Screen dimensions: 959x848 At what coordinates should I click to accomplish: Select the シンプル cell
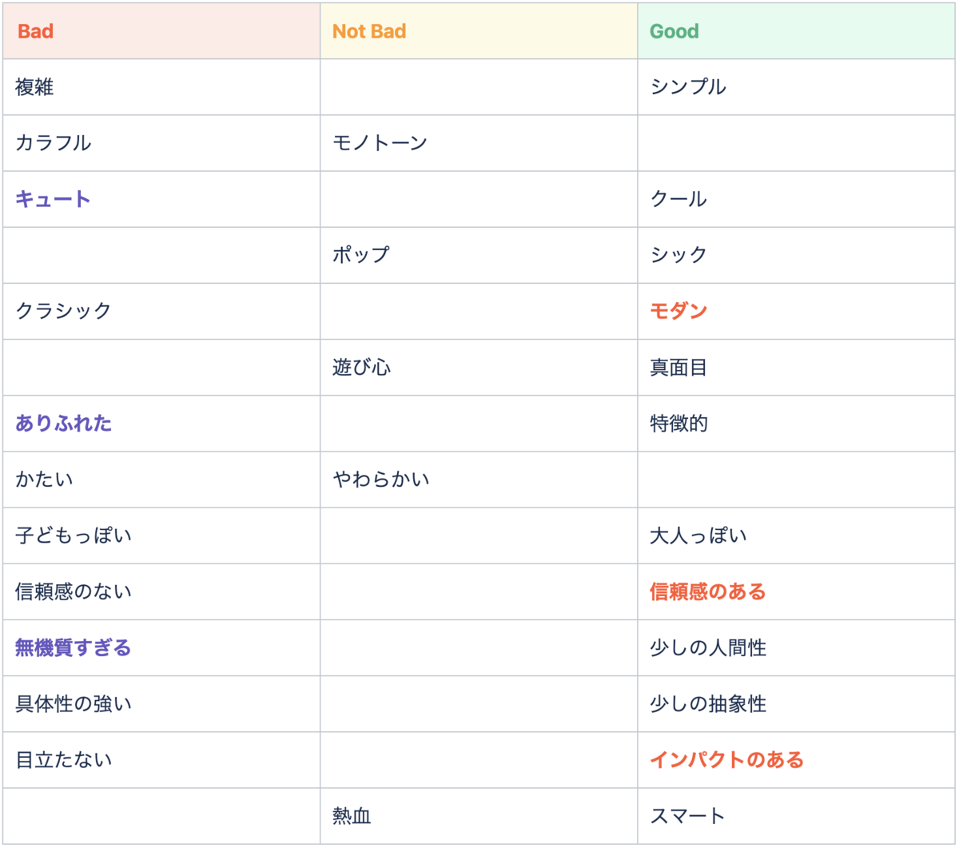pyautogui.click(x=796, y=87)
